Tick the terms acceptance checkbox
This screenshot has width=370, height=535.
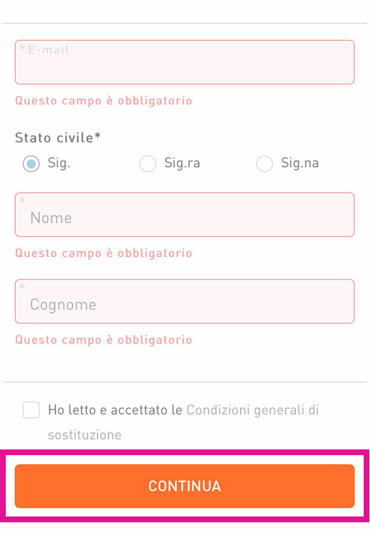tap(31, 410)
